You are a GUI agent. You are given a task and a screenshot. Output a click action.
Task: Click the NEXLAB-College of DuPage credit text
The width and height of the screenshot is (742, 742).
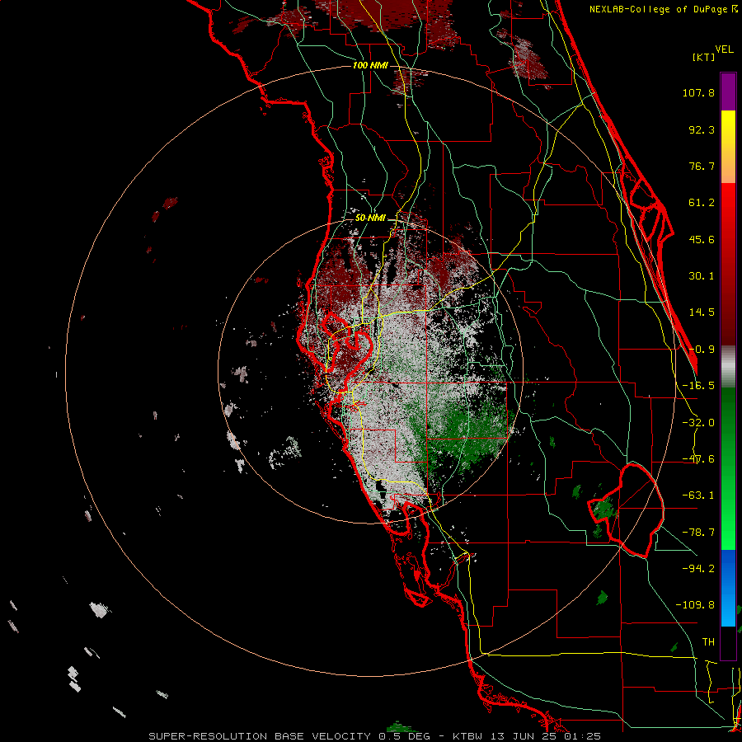[x=660, y=9]
